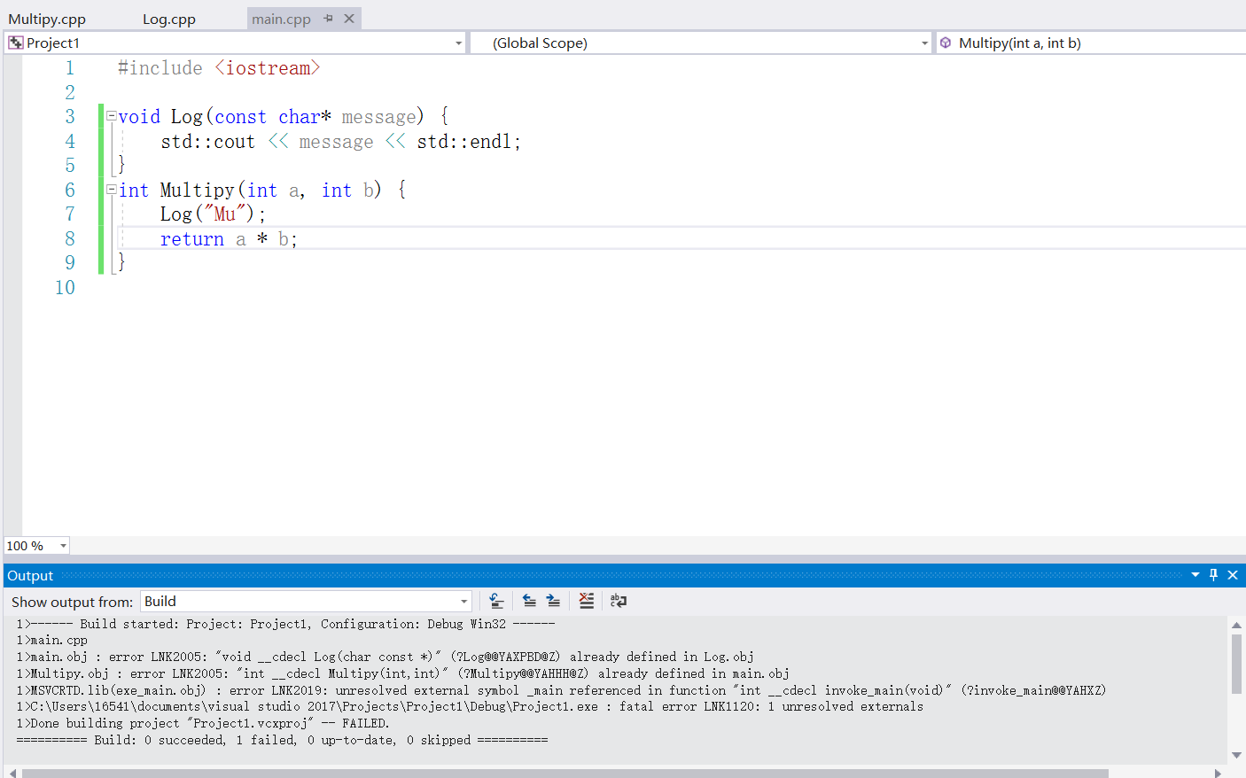
Task: Go to next message in Output
Action: pos(553,601)
